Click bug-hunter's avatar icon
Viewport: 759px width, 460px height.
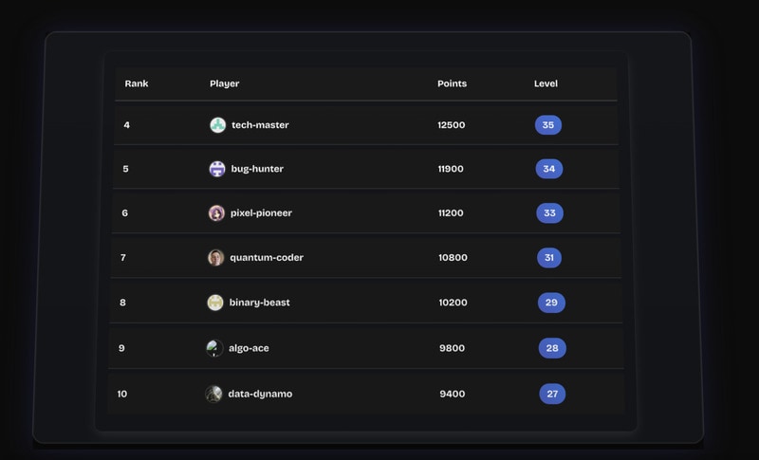pos(217,169)
